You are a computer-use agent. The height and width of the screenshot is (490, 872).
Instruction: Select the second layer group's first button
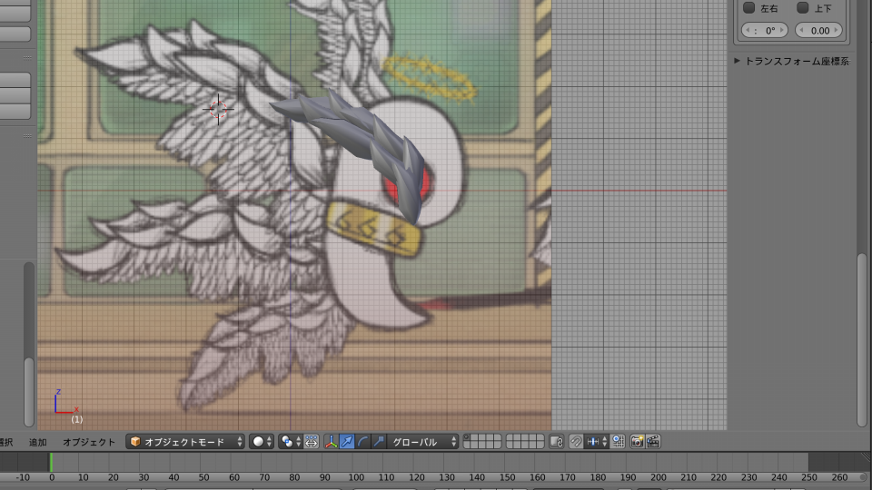pyautogui.click(x=510, y=437)
